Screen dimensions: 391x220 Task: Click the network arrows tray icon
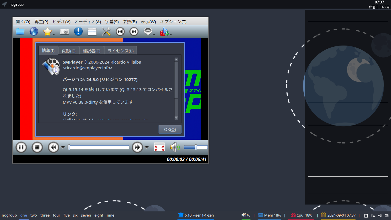pyautogui.click(x=373, y=215)
